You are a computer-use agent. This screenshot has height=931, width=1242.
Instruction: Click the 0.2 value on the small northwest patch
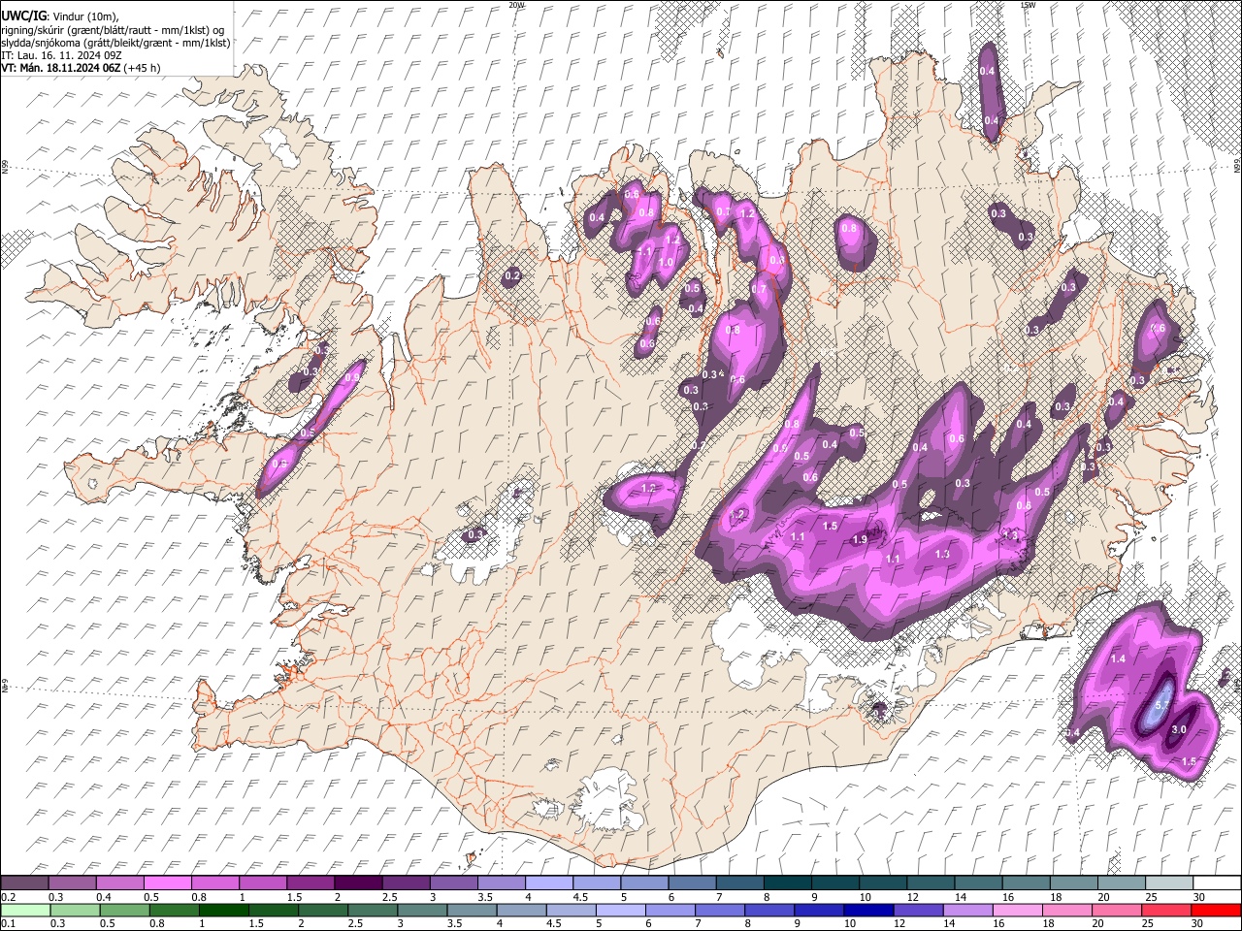(x=513, y=276)
